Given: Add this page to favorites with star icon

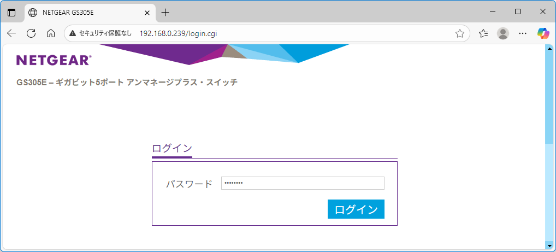Looking at the screenshot, I should pyautogui.click(x=460, y=33).
